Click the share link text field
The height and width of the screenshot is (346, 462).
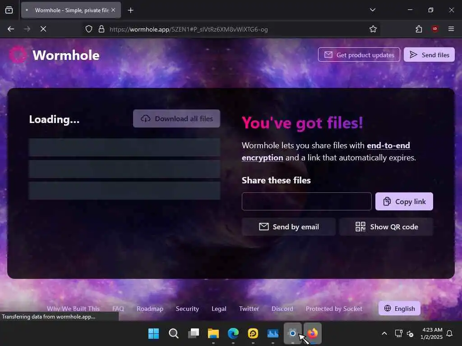306,201
